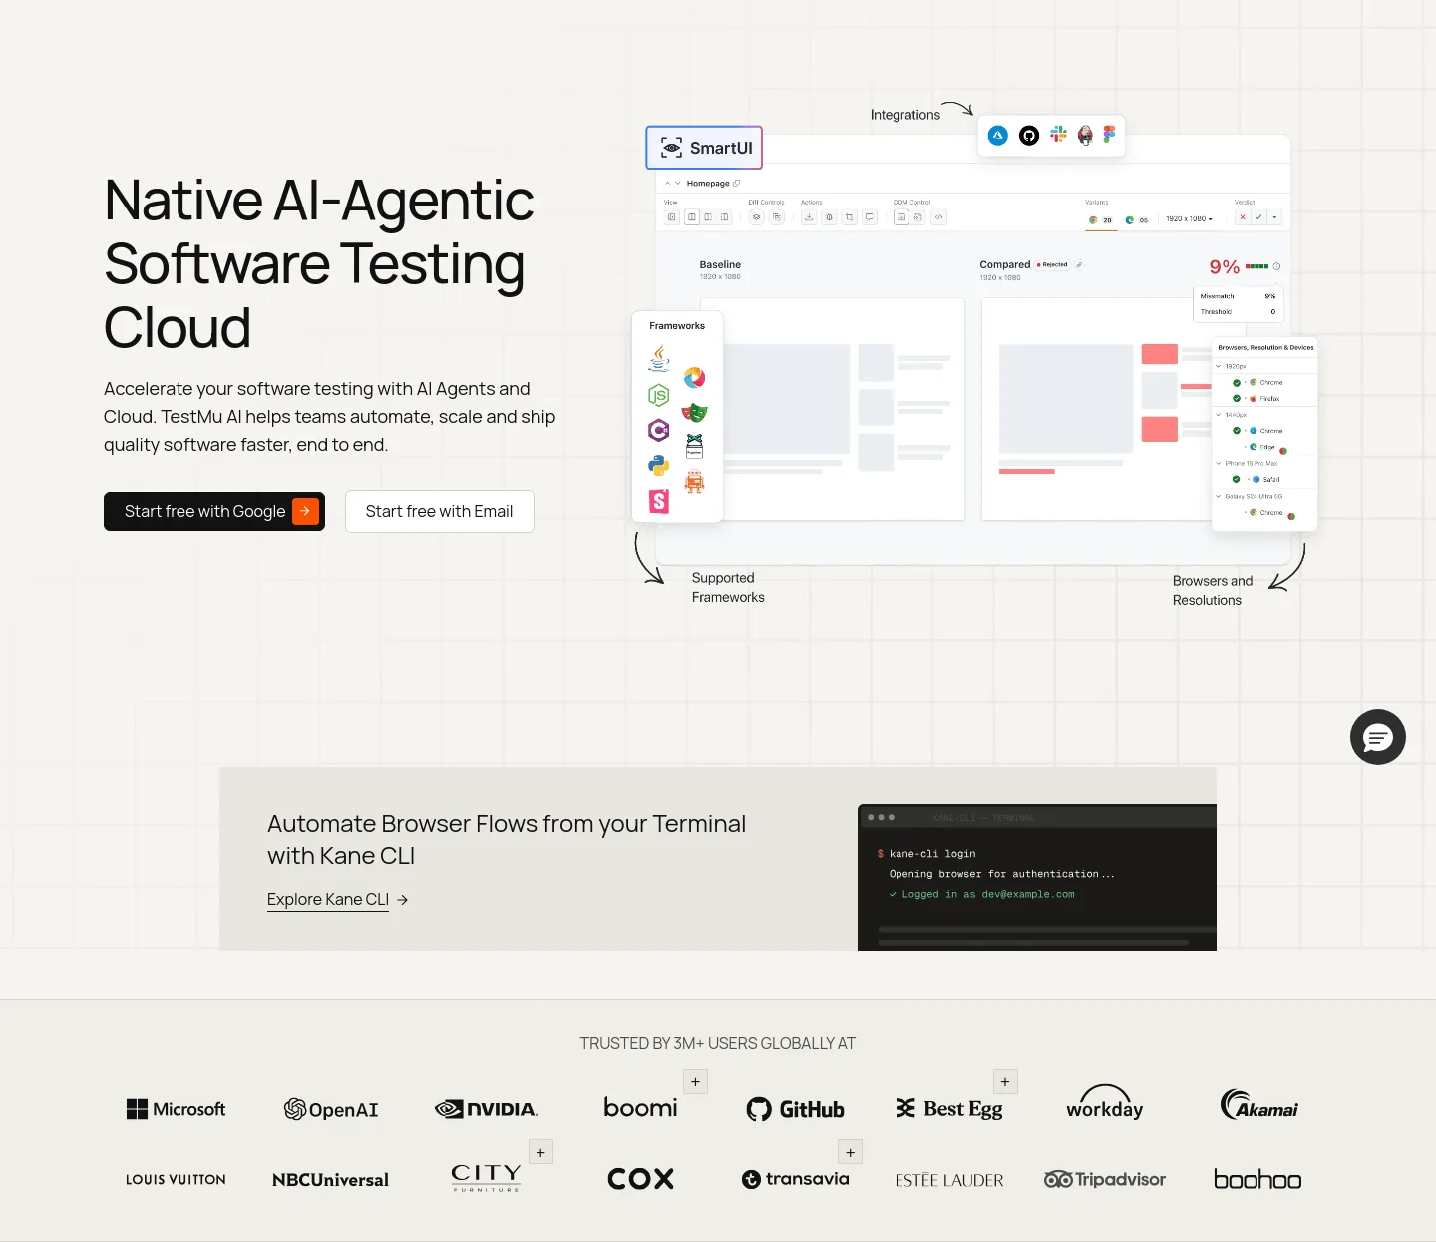Click the link icon next to Rejected badge
This screenshot has height=1242, width=1436.
(x=1079, y=265)
